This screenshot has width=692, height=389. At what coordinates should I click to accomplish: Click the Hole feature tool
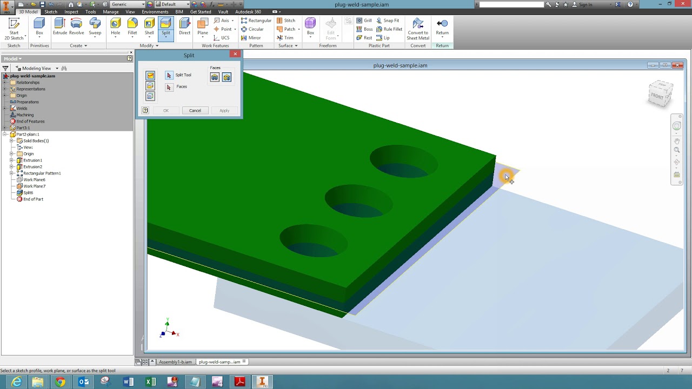point(115,27)
